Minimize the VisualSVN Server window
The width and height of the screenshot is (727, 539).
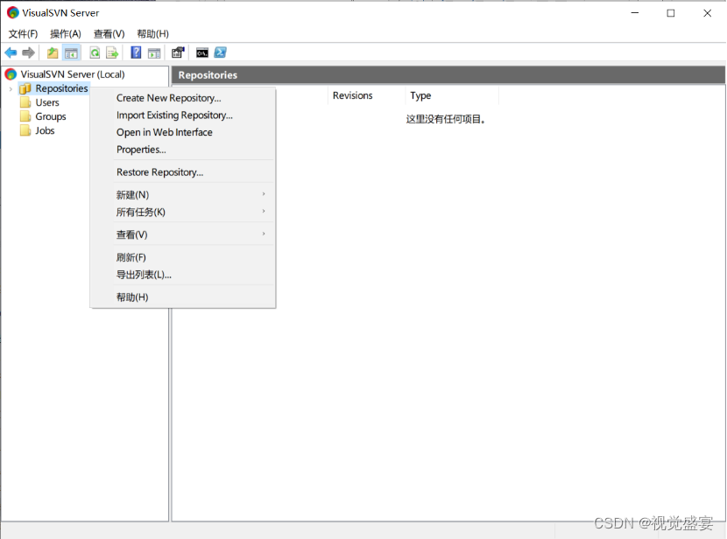[635, 13]
